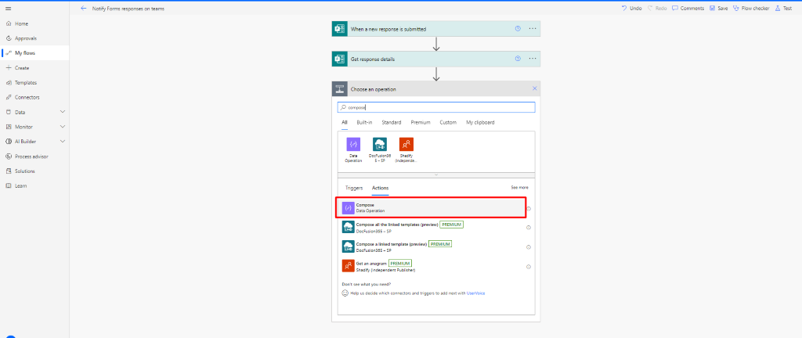
Task: Choose the Shadify connector icon
Action: point(406,144)
